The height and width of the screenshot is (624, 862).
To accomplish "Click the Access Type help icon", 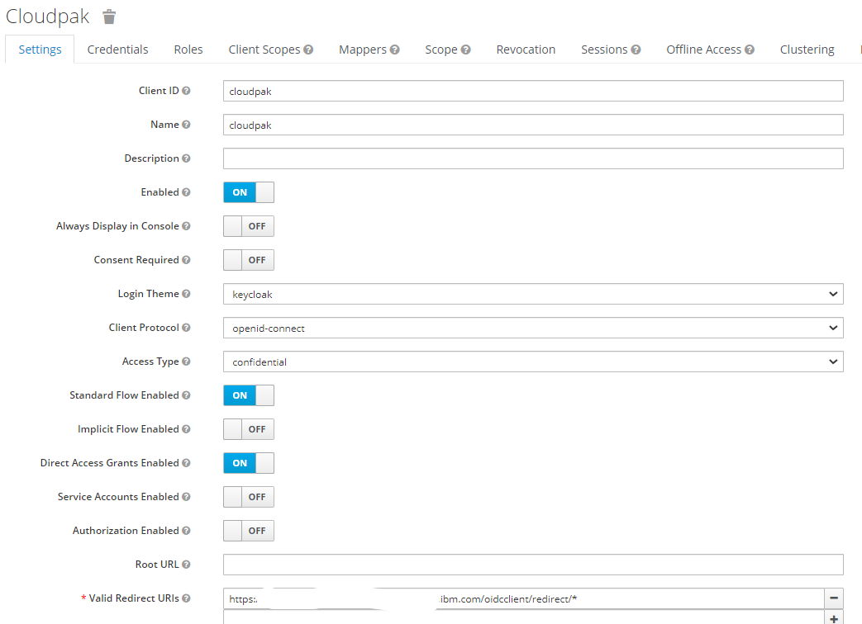I will coord(186,362).
